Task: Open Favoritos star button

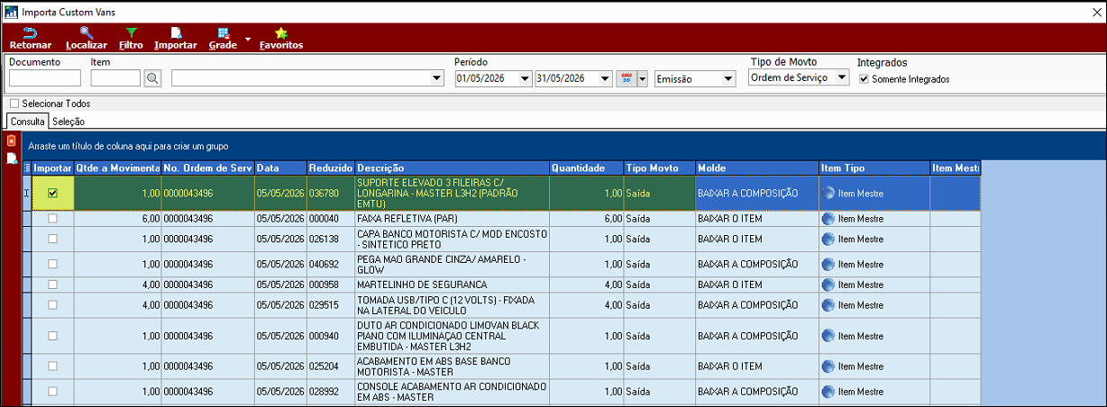Action: coord(281,38)
